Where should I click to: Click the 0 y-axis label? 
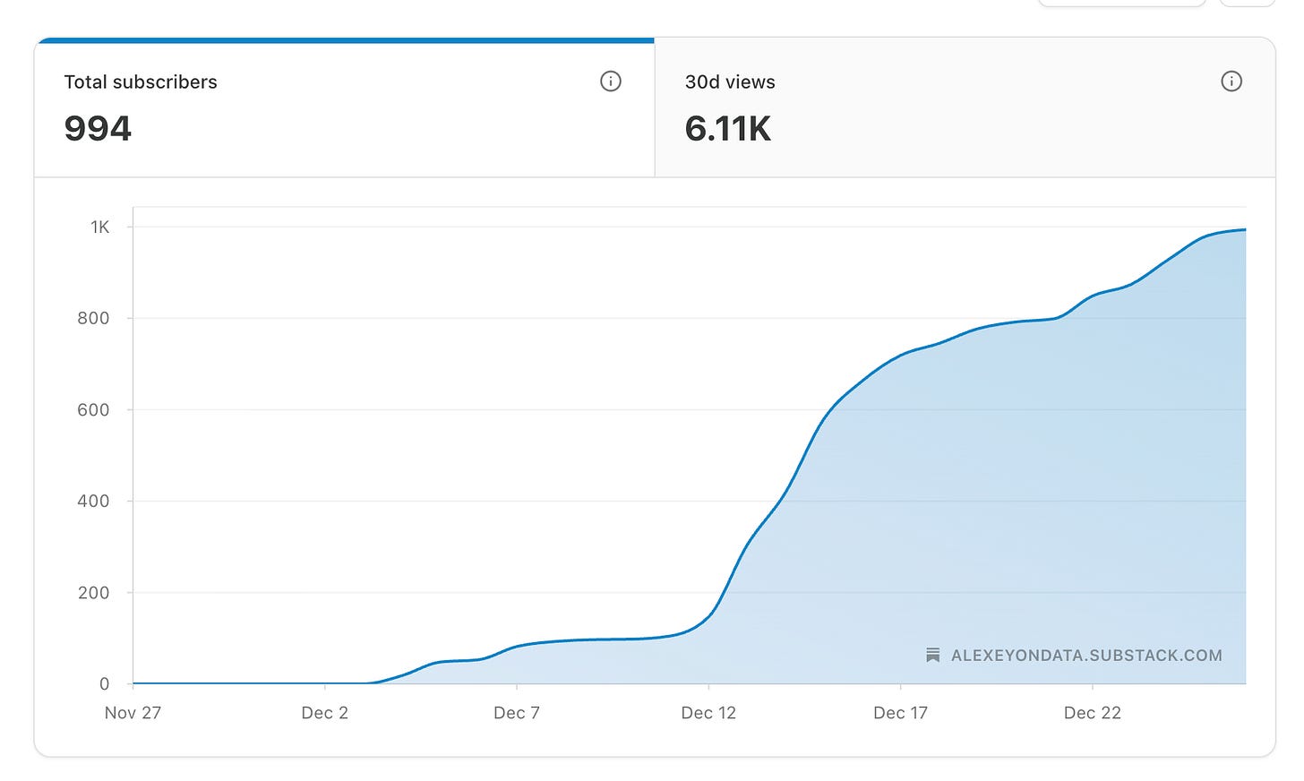104,683
